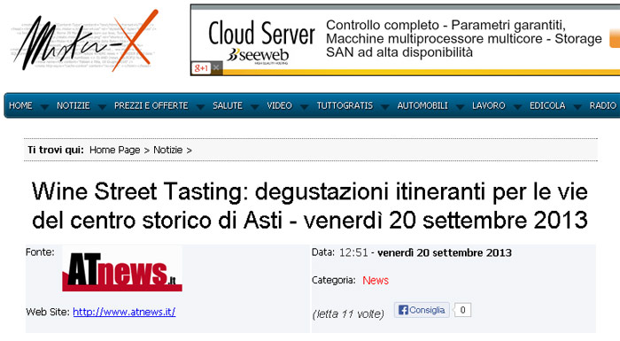Viewport: 620px width, 341px height.
Task: Click the seeweb logo in the advertisement
Action: click(258, 56)
